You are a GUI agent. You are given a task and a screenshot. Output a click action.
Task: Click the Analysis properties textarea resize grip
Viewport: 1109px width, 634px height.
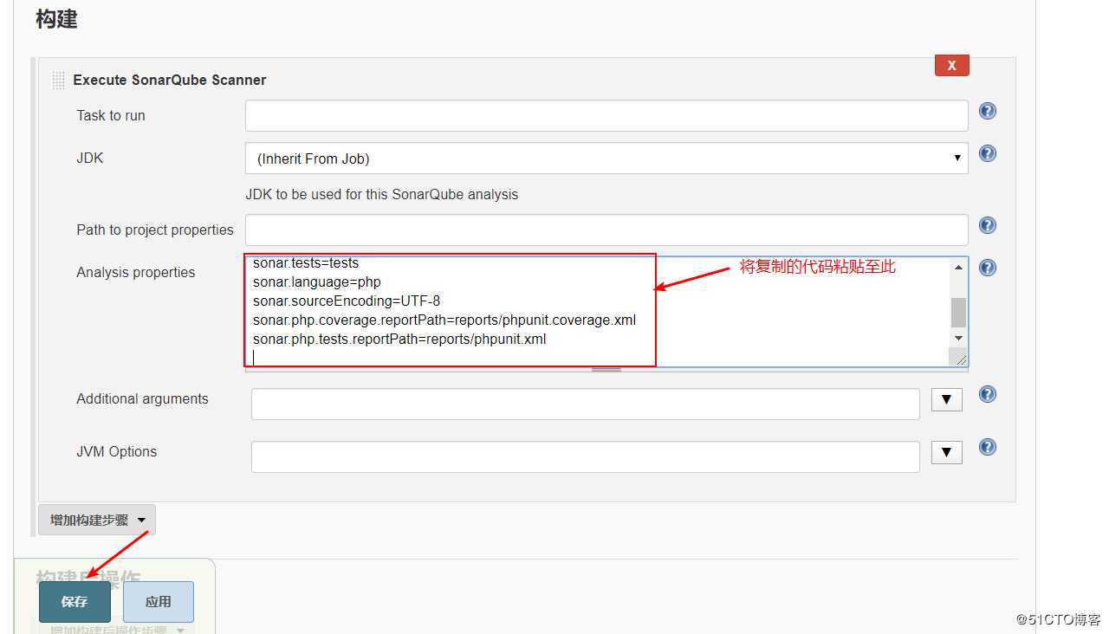[x=960, y=358]
